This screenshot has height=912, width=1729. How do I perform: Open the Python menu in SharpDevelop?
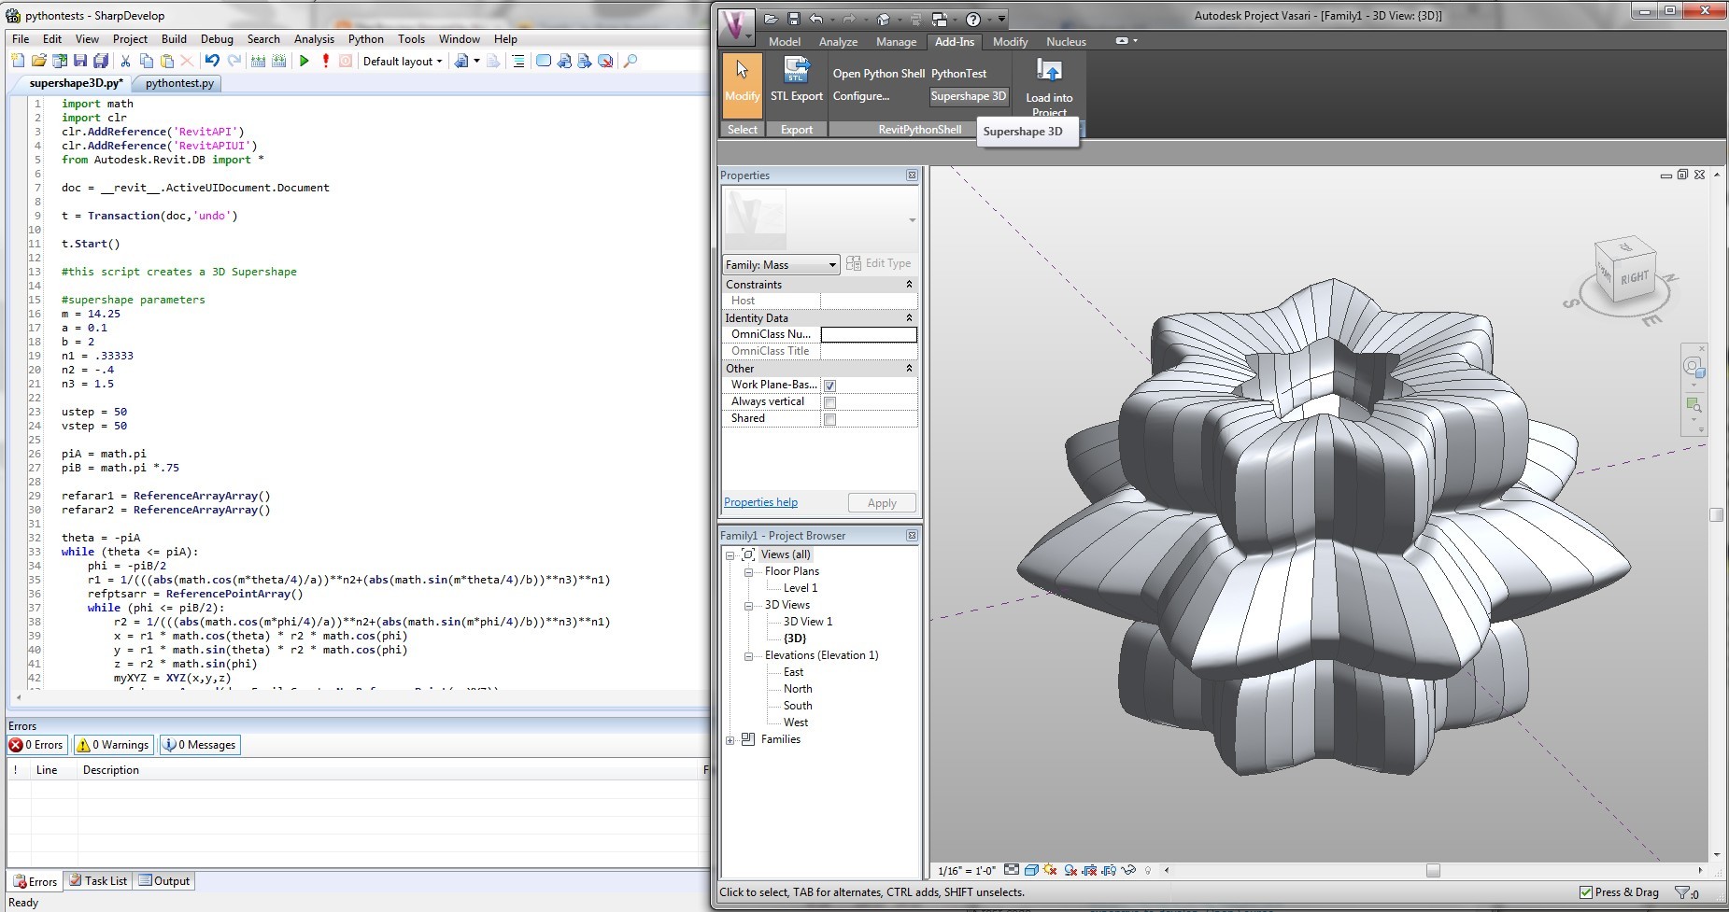(x=366, y=39)
